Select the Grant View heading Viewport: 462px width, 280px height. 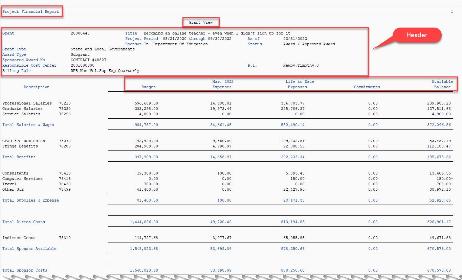coord(201,22)
